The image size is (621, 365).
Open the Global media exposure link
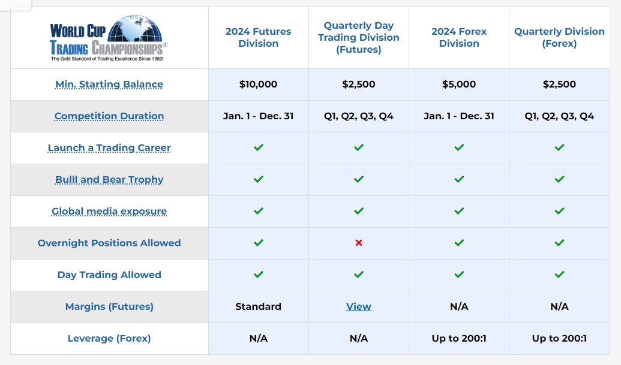109,211
